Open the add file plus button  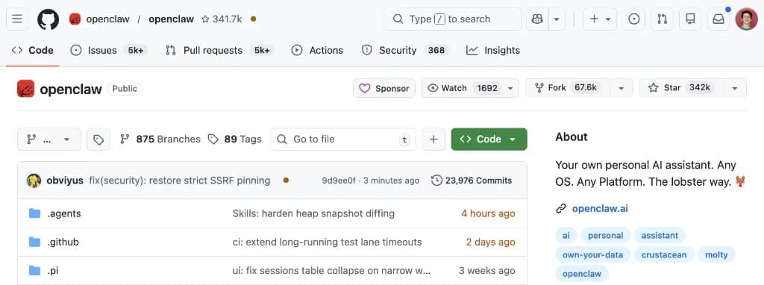(433, 140)
